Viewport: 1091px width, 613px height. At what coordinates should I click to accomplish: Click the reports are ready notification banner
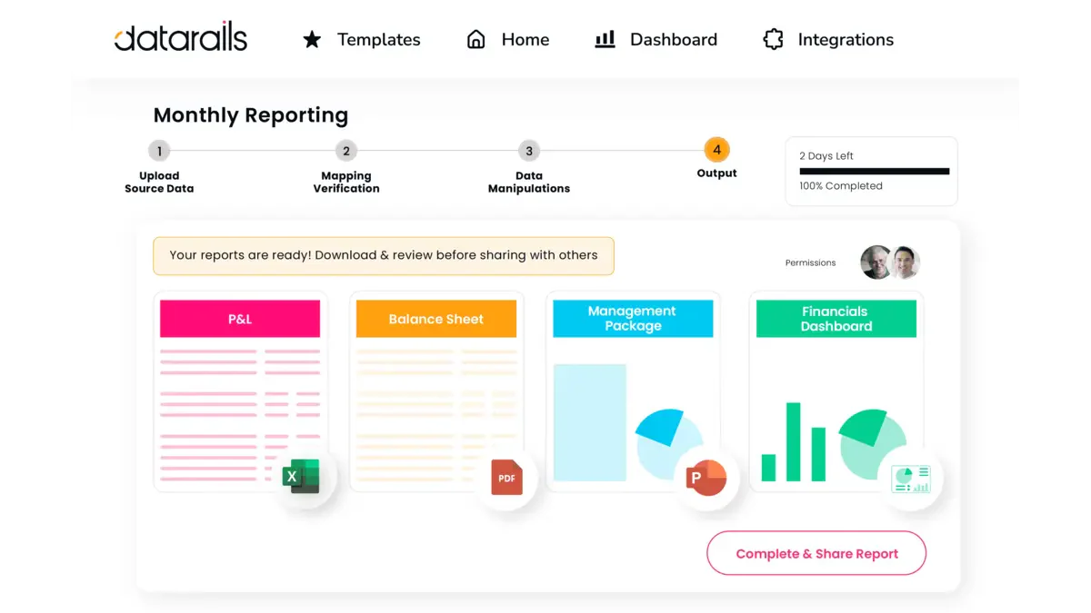point(384,256)
